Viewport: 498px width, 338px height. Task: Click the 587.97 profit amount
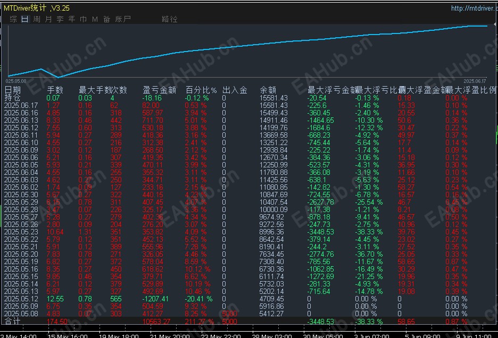point(153,113)
